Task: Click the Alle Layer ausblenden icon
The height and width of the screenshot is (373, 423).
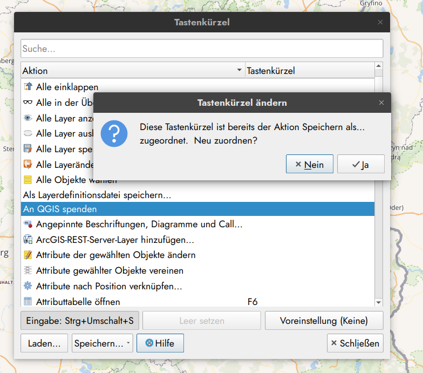Action: click(28, 133)
